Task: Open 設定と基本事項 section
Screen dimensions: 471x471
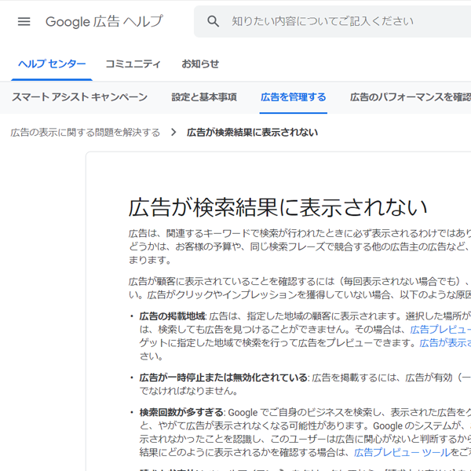Action: pos(204,97)
